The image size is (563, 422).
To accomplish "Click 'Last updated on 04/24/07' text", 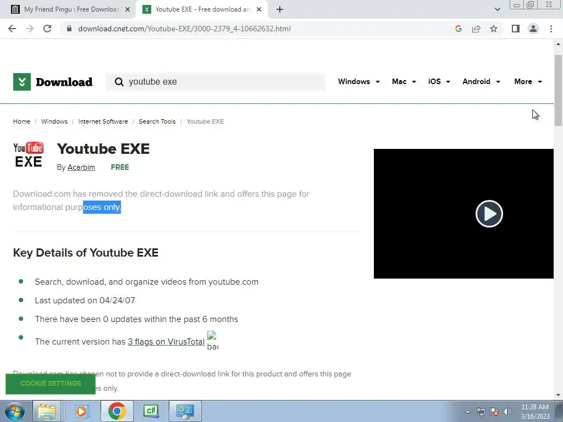I will tap(85, 301).
